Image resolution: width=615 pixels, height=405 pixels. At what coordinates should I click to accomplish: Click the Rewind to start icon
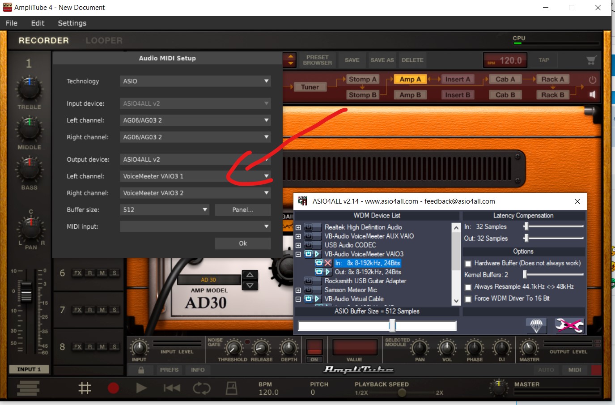coord(172,388)
